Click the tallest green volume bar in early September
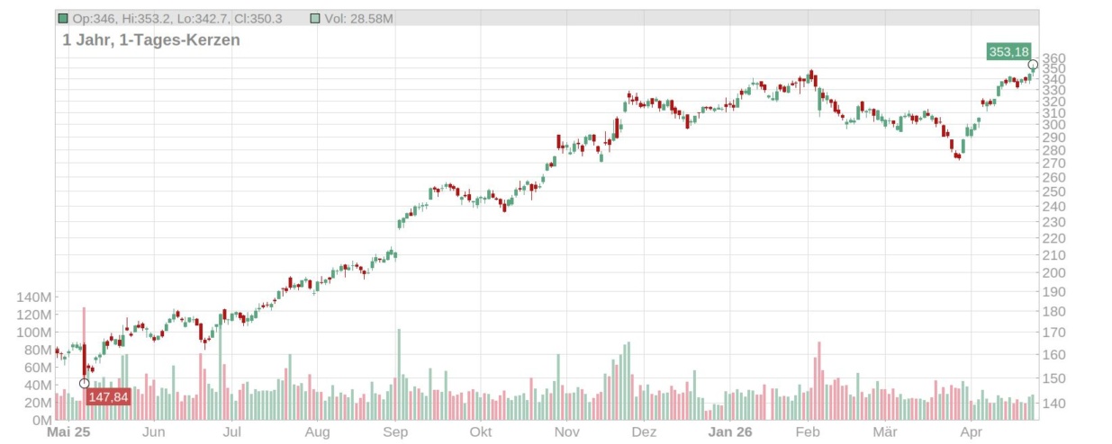1112x444 pixels. tap(398, 374)
